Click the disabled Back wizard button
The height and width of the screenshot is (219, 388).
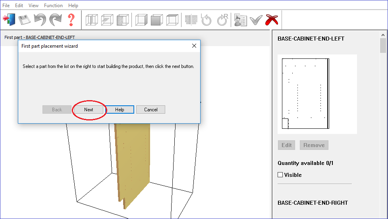click(x=57, y=110)
